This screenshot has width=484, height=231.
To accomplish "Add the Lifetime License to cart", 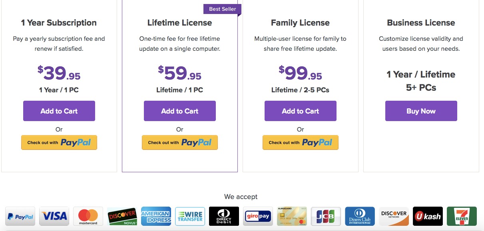I will (180, 111).
